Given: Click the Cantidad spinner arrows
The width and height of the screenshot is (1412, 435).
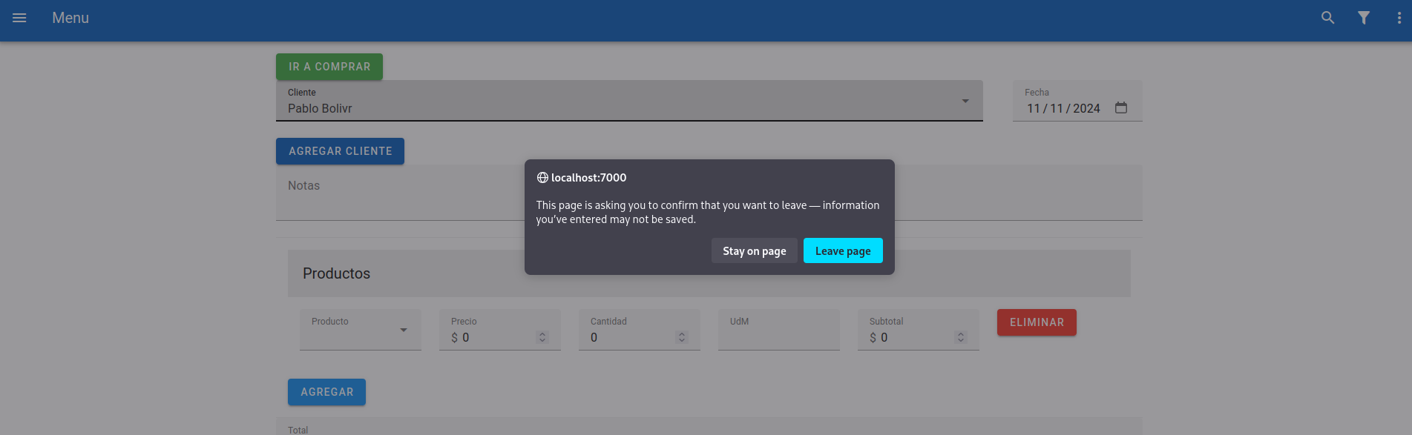Looking at the screenshot, I should coord(682,337).
